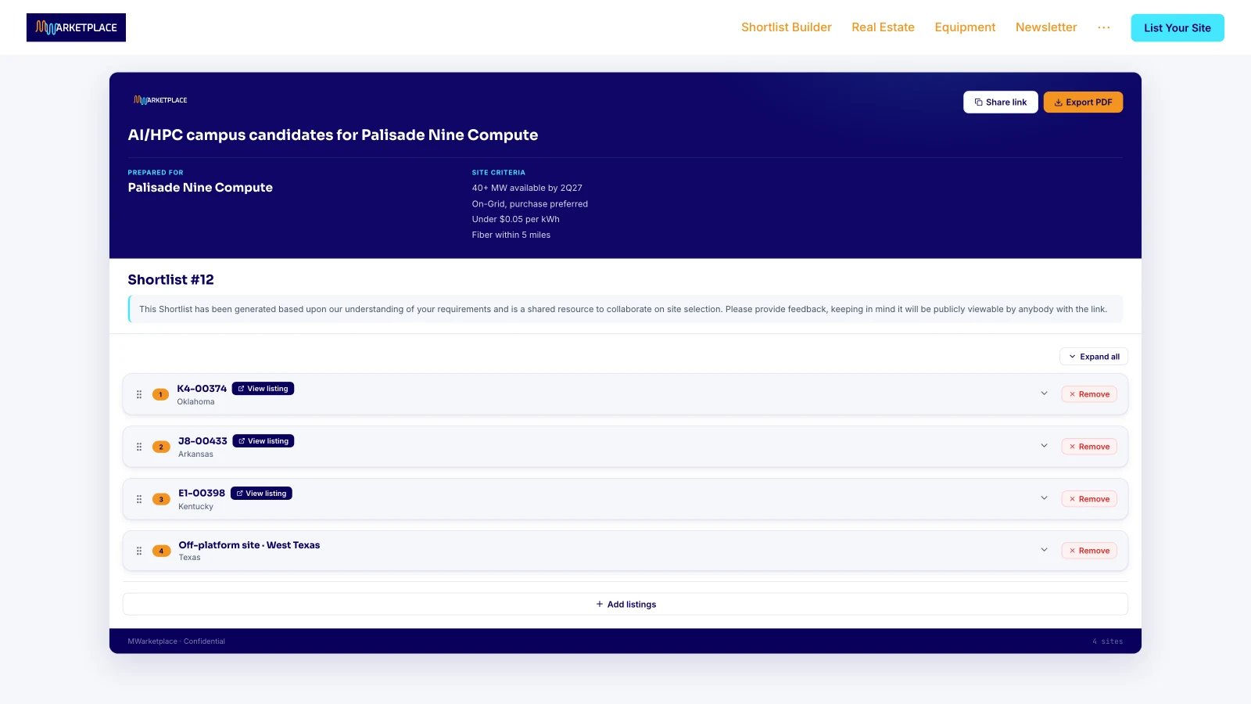Remove J8-00433 from the shortlist
Image resolution: width=1251 pixels, height=704 pixels.
pos(1089,447)
